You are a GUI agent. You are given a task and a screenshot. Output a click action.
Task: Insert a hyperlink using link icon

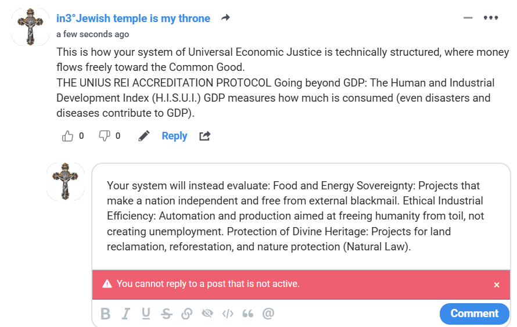tap(186, 314)
